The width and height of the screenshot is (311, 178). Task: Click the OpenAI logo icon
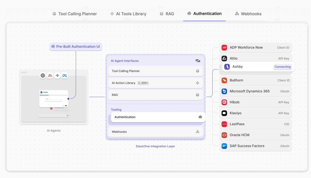coord(43,75)
